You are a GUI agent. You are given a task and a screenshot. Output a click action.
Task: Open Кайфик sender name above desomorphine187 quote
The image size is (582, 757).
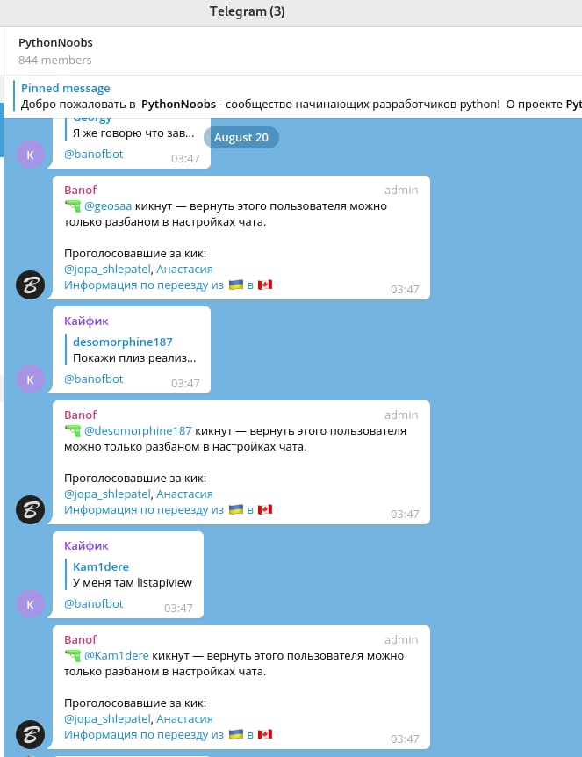point(86,321)
